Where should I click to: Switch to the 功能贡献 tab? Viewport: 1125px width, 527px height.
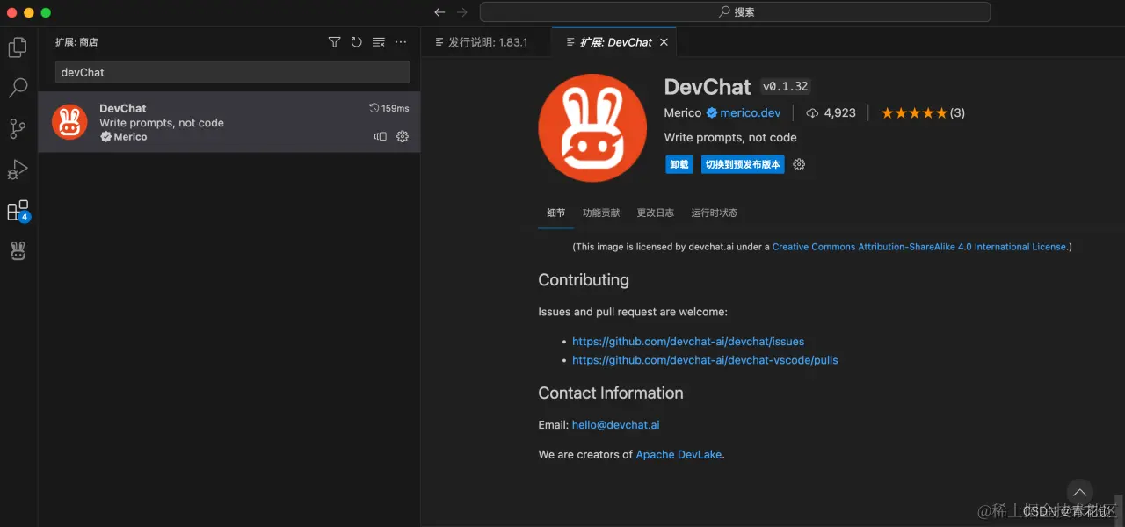coord(601,213)
